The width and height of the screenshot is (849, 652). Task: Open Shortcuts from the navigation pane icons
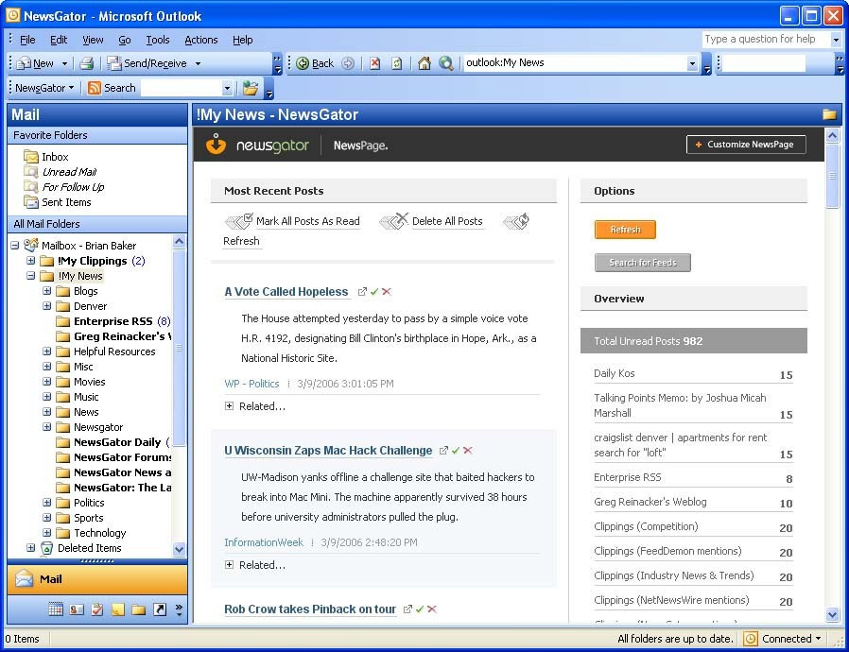point(160,609)
